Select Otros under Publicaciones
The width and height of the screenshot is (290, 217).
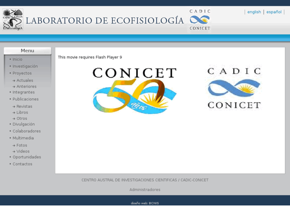click(22, 118)
